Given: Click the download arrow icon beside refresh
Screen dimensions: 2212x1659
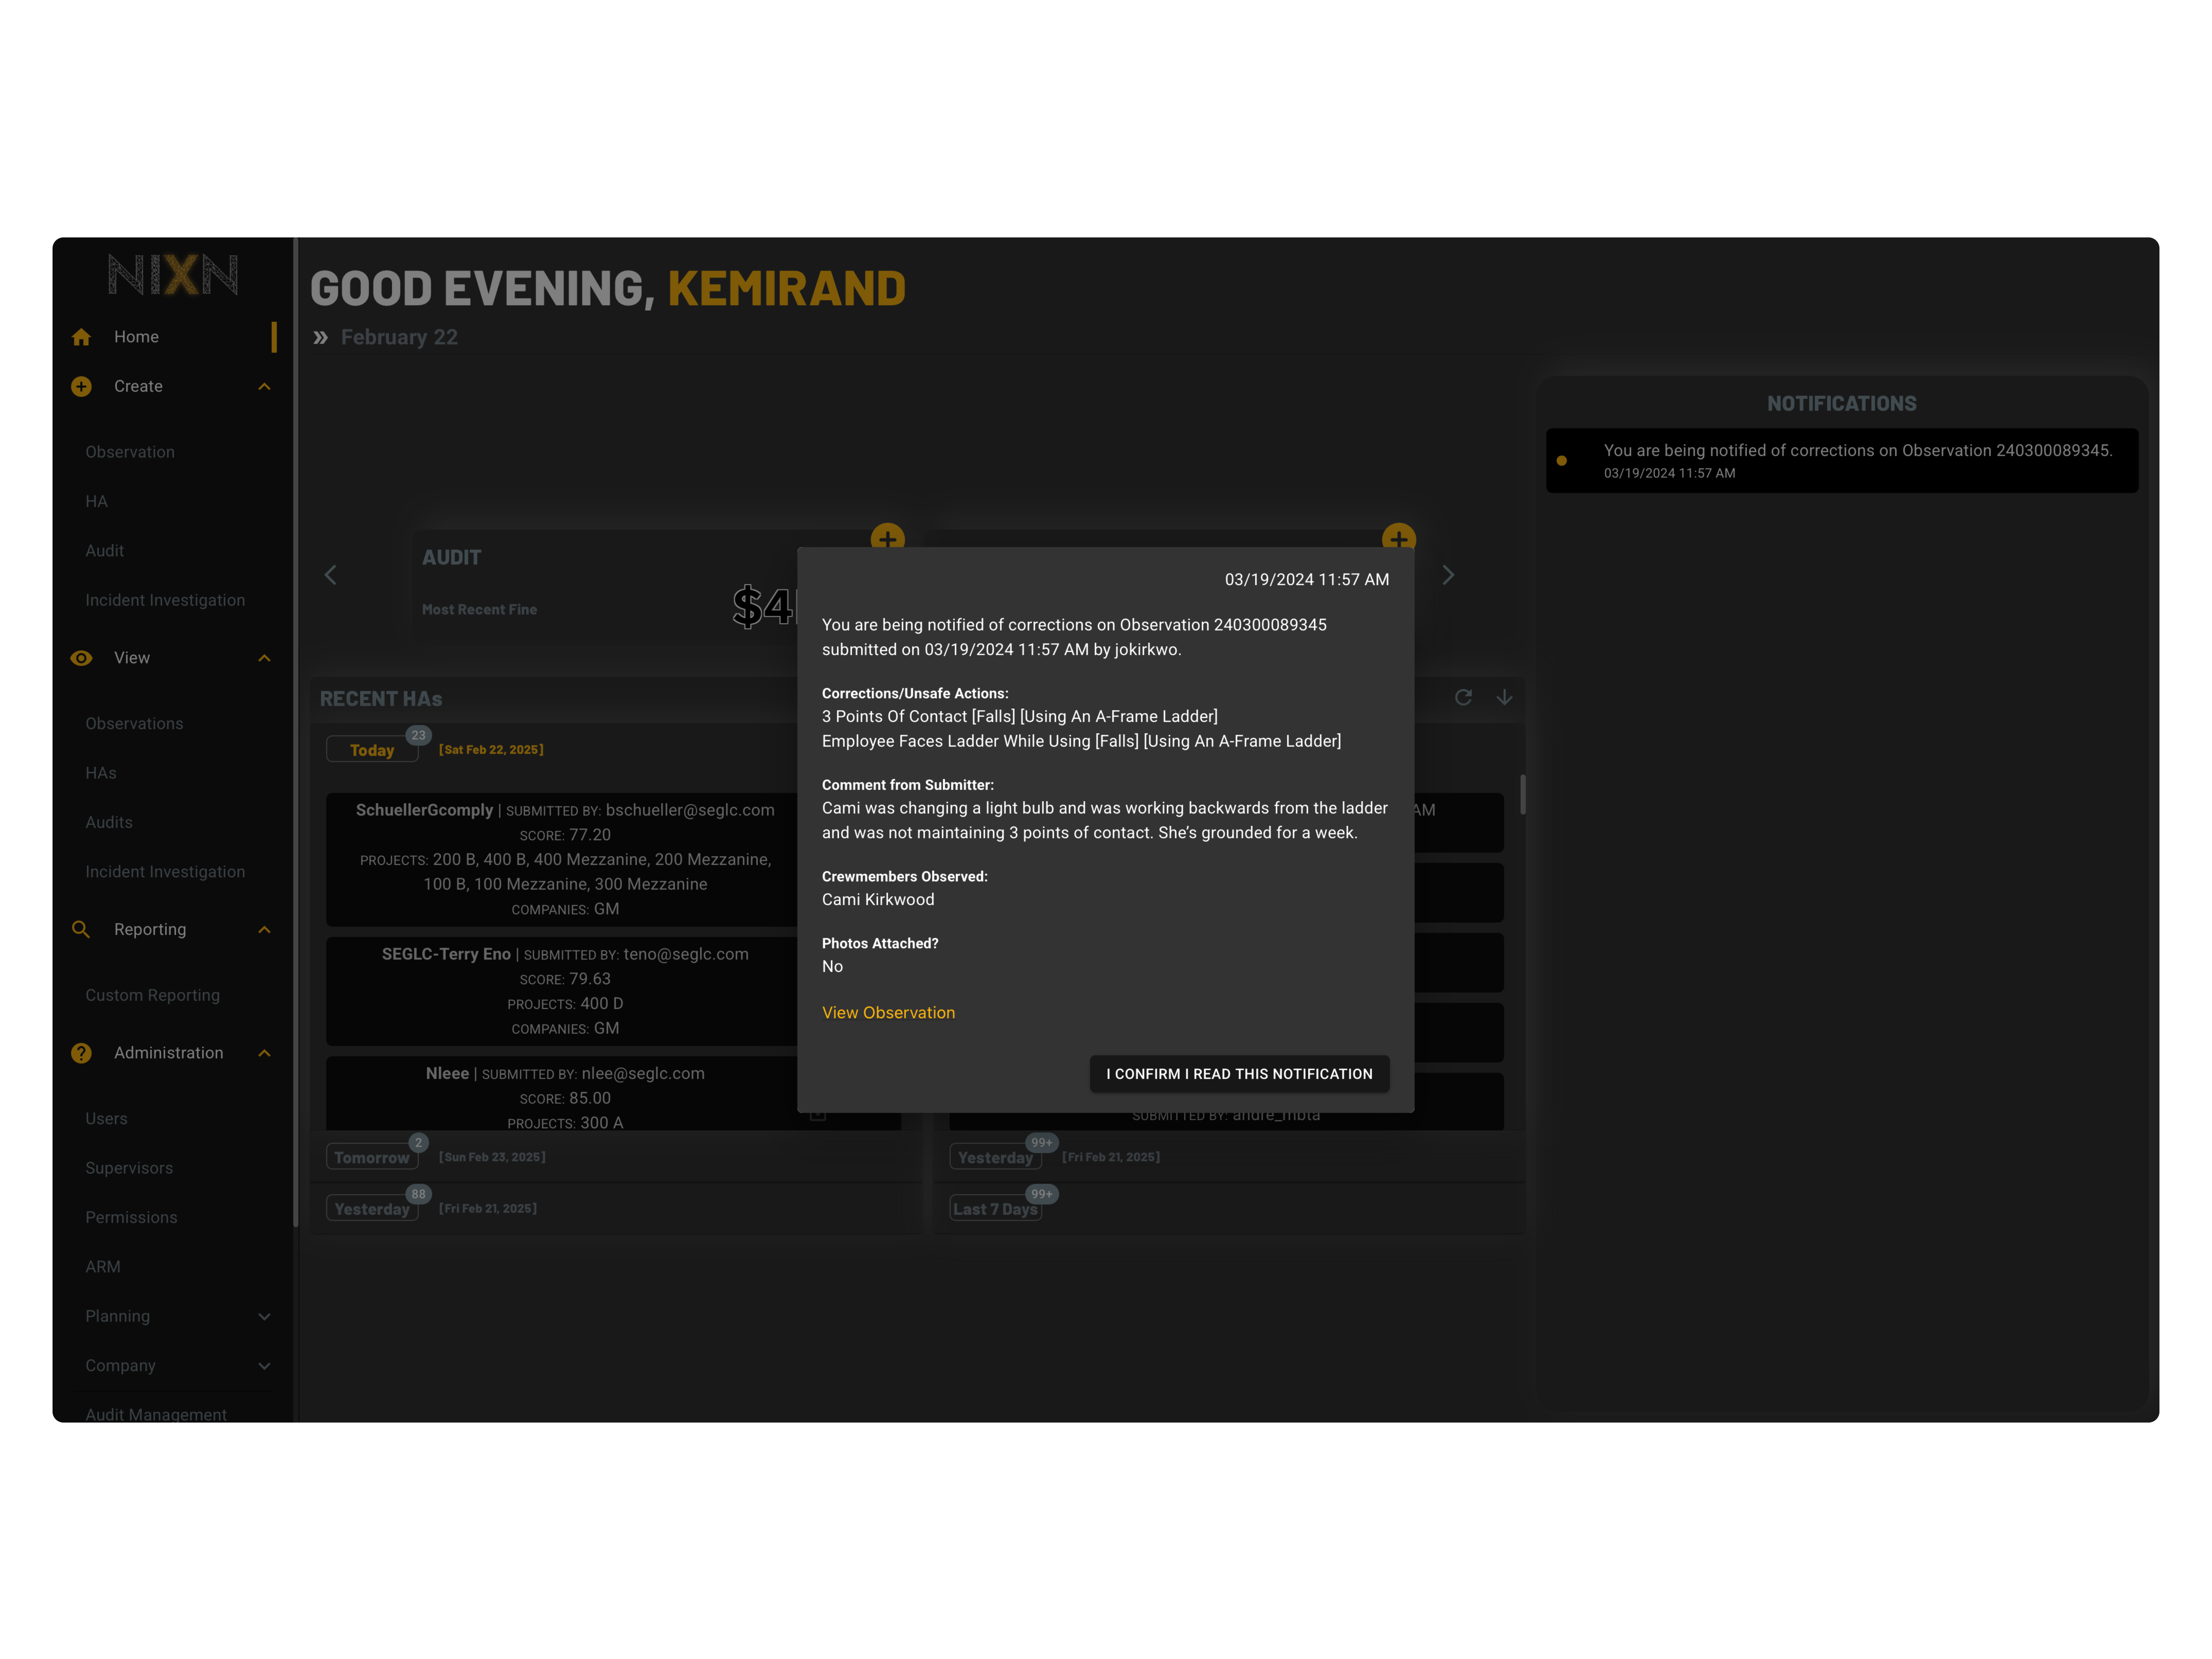Looking at the screenshot, I should [x=1504, y=697].
